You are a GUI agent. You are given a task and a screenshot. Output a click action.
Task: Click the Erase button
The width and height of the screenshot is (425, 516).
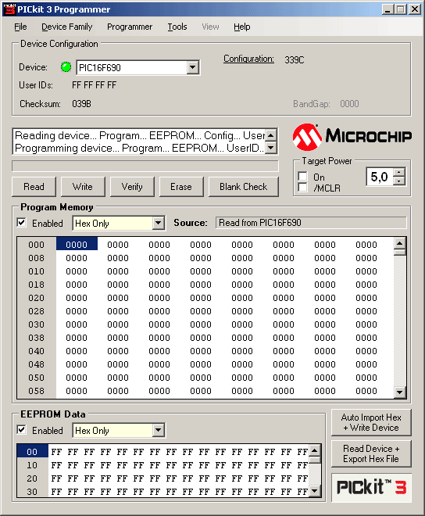pos(181,187)
